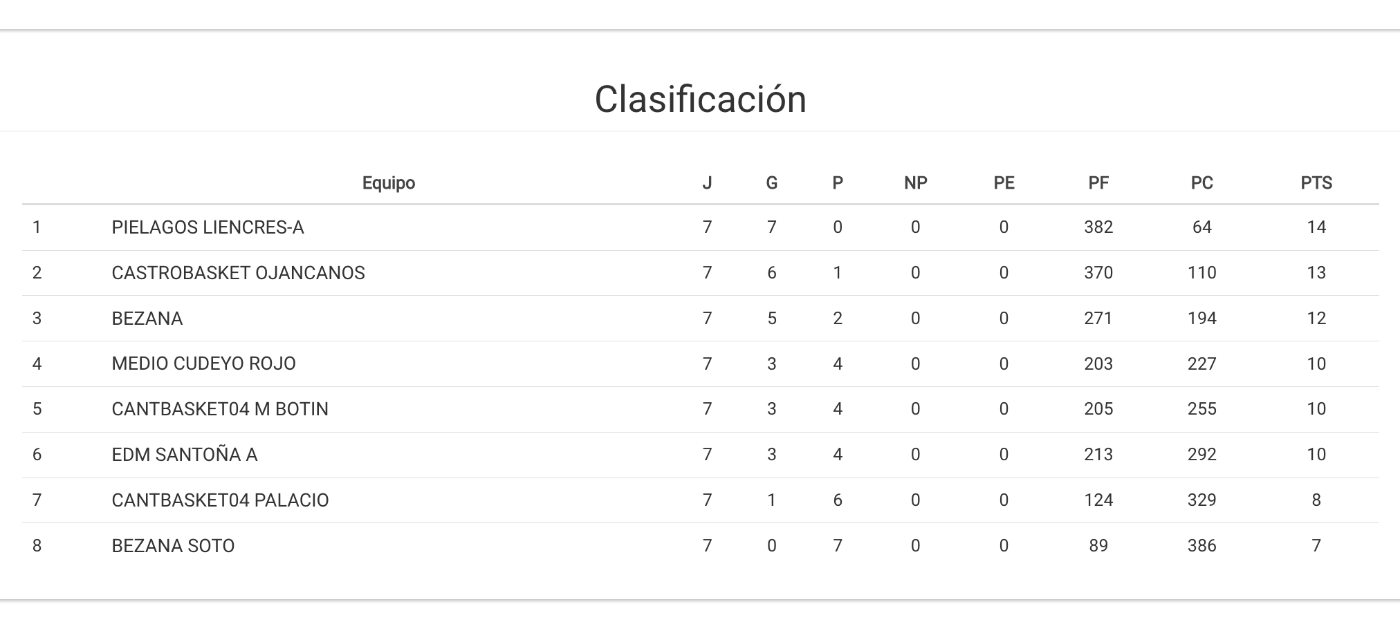Click the Clasificación heading
Viewport: 1400px width, 633px height.
click(700, 99)
